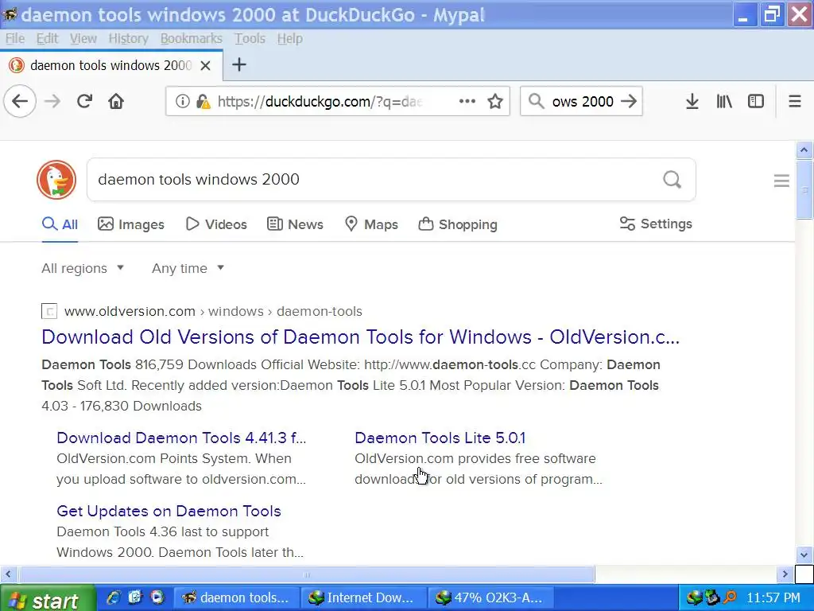Screen dimensions: 814x611
Task: Open the History menu
Action: coord(128,38)
